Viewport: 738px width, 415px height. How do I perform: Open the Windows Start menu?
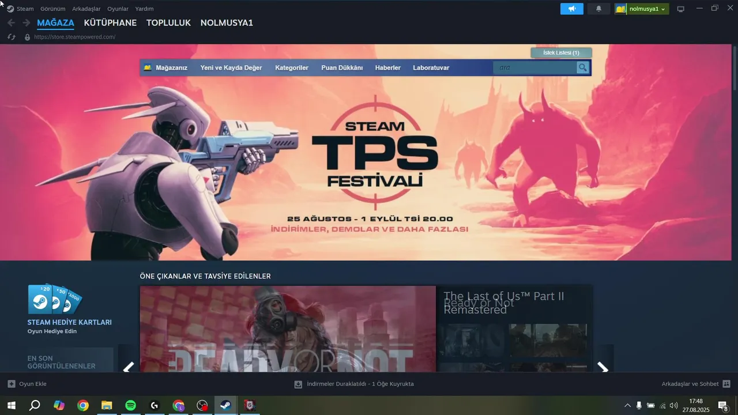coord(11,406)
